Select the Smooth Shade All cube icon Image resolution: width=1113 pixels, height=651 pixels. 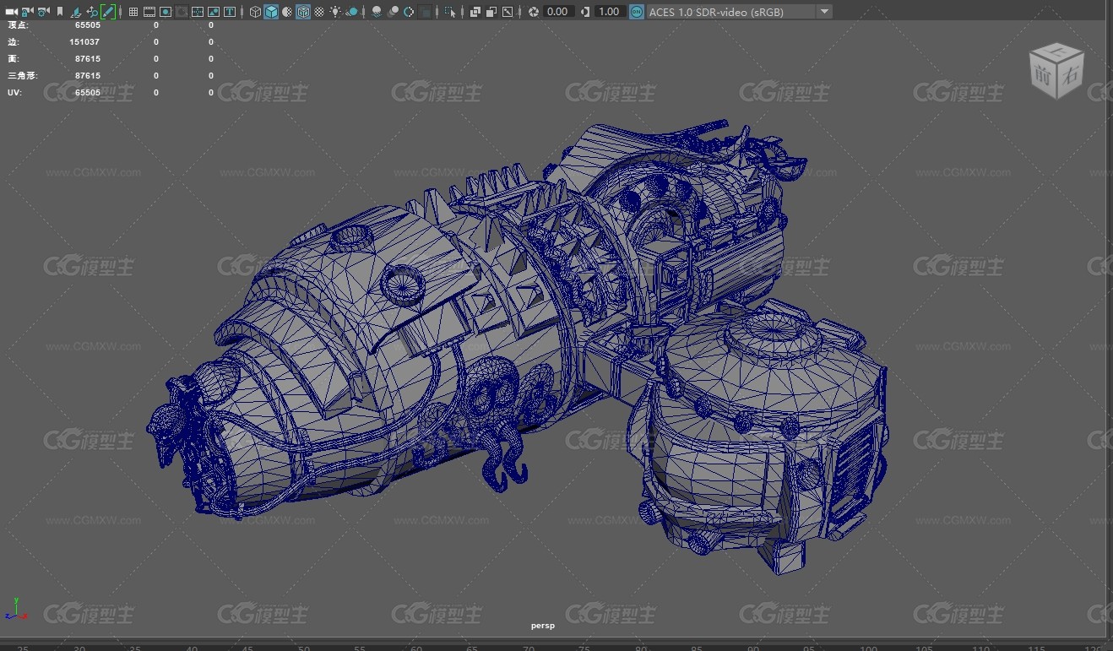[x=271, y=12]
